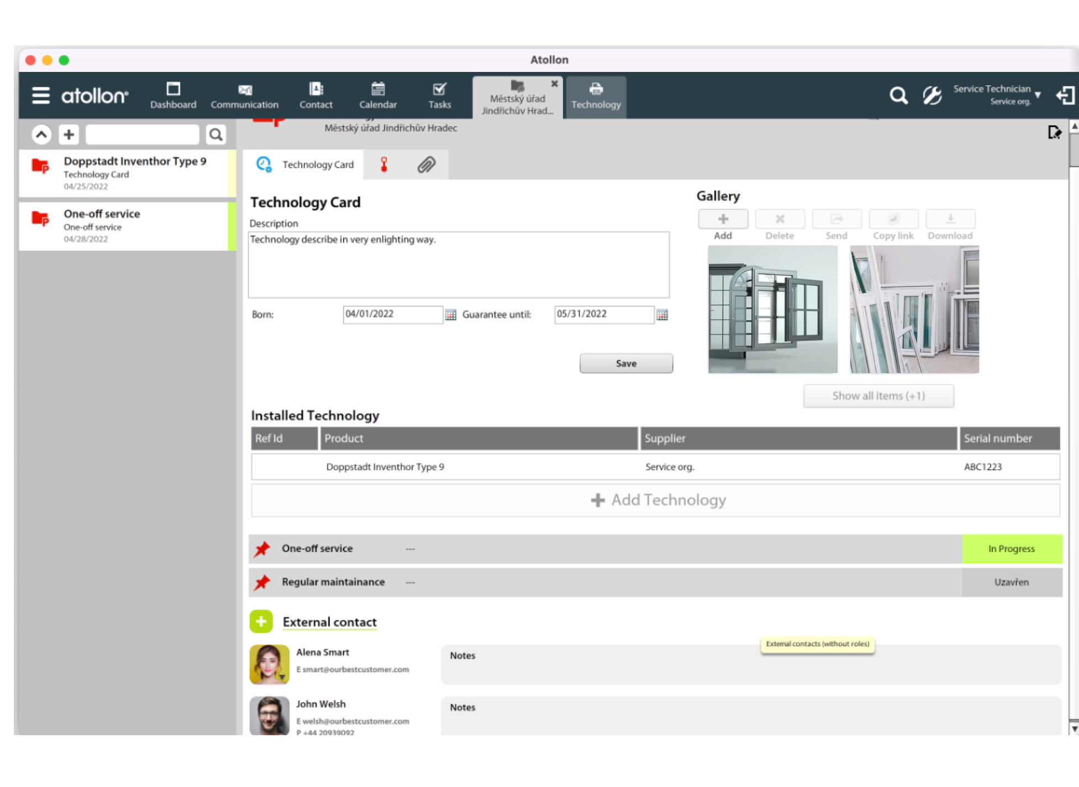Screen dimensions: 1079x787
Task: Click Show all items (+1) button
Action: pyautogui.click(x=878, y=396)
